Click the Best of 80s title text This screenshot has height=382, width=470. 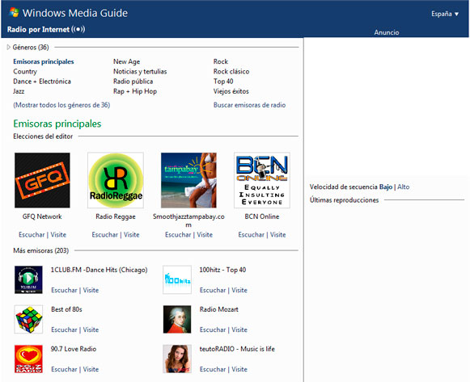(66, 309)
